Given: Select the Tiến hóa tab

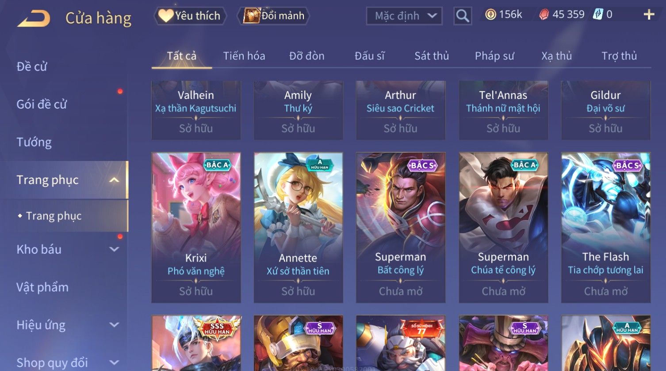Looking at the screenshot, I should point(244,56).
